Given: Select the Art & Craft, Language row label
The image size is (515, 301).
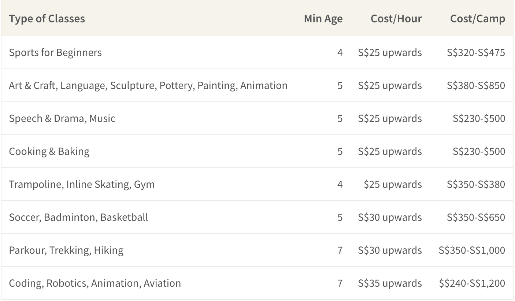Looking at the screenshot, I should tap(148, 85).
